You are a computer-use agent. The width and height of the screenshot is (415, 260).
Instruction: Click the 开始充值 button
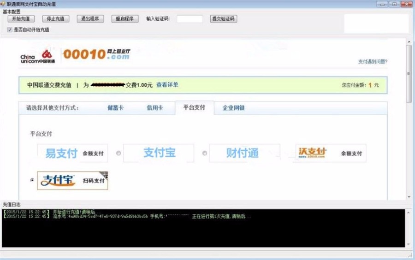pos(21,19)
